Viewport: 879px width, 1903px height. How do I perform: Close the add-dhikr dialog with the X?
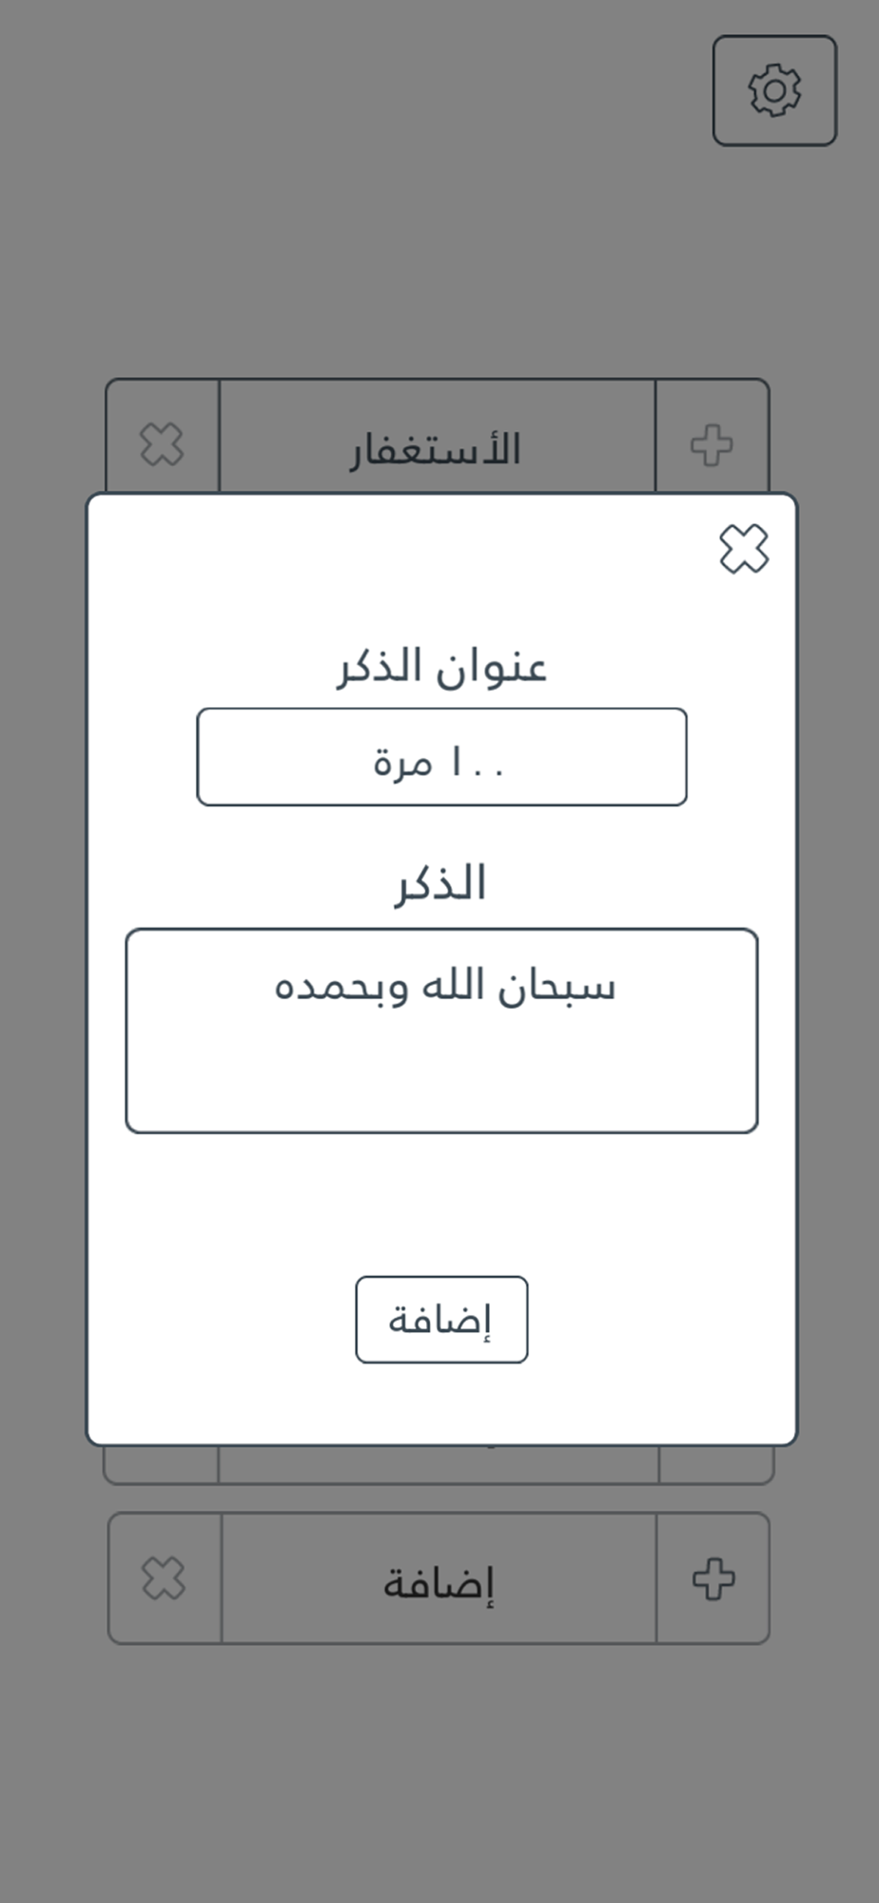(x=744, y=549)
